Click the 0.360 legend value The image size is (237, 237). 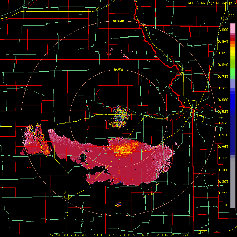(223, 170)
